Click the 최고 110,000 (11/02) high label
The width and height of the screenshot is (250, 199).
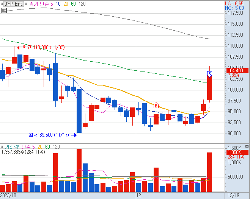[43, 47]
